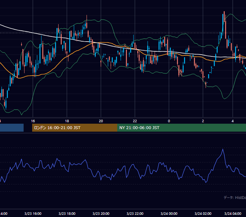Viewport: 246px width, 217px height.
Task: Select the NY 21:00-06:00 JST session bar
Action: click(182, 128)
